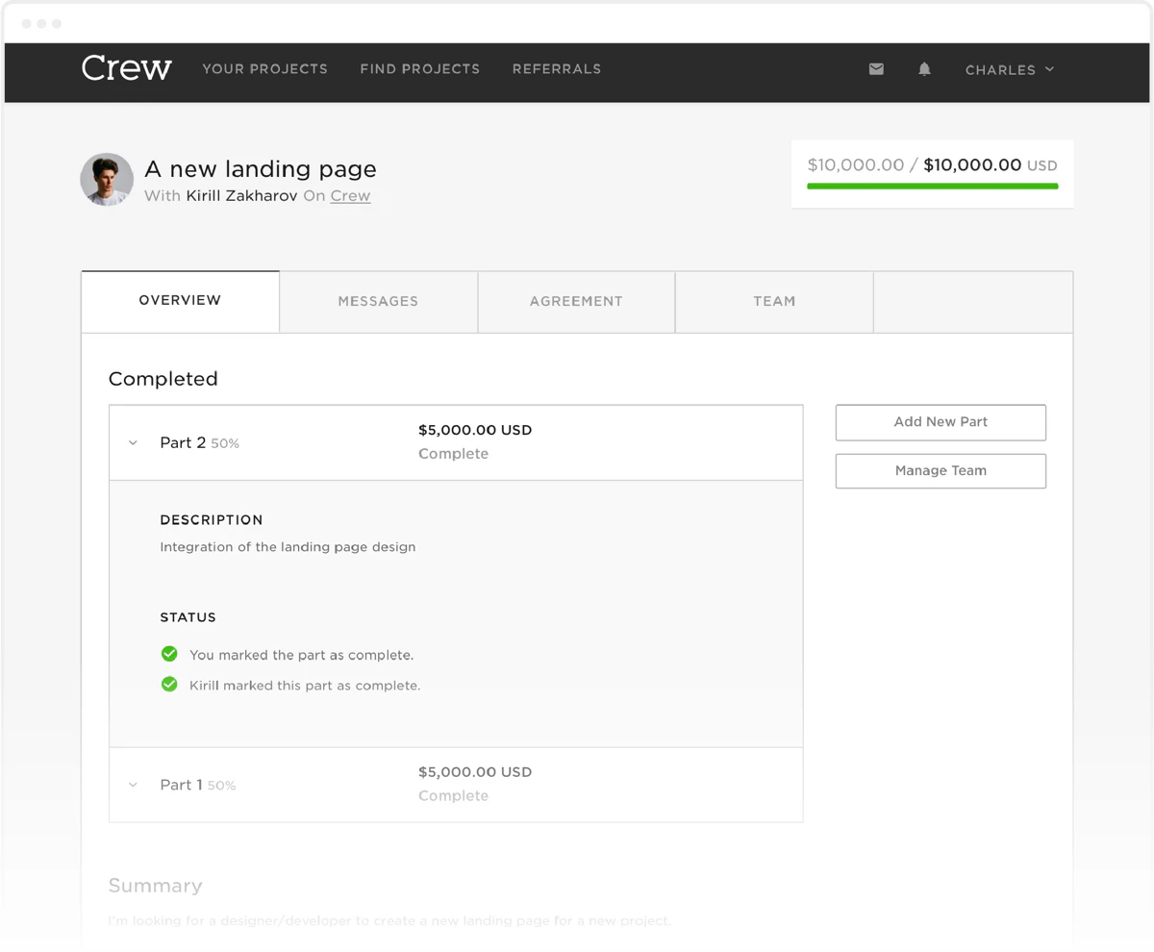
Task: Click the "A new landing page" title
Action: coord(261,169)
